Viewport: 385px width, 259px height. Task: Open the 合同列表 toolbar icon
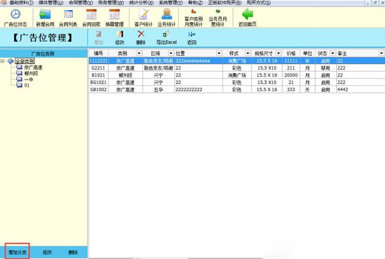[x=69, y=15]
